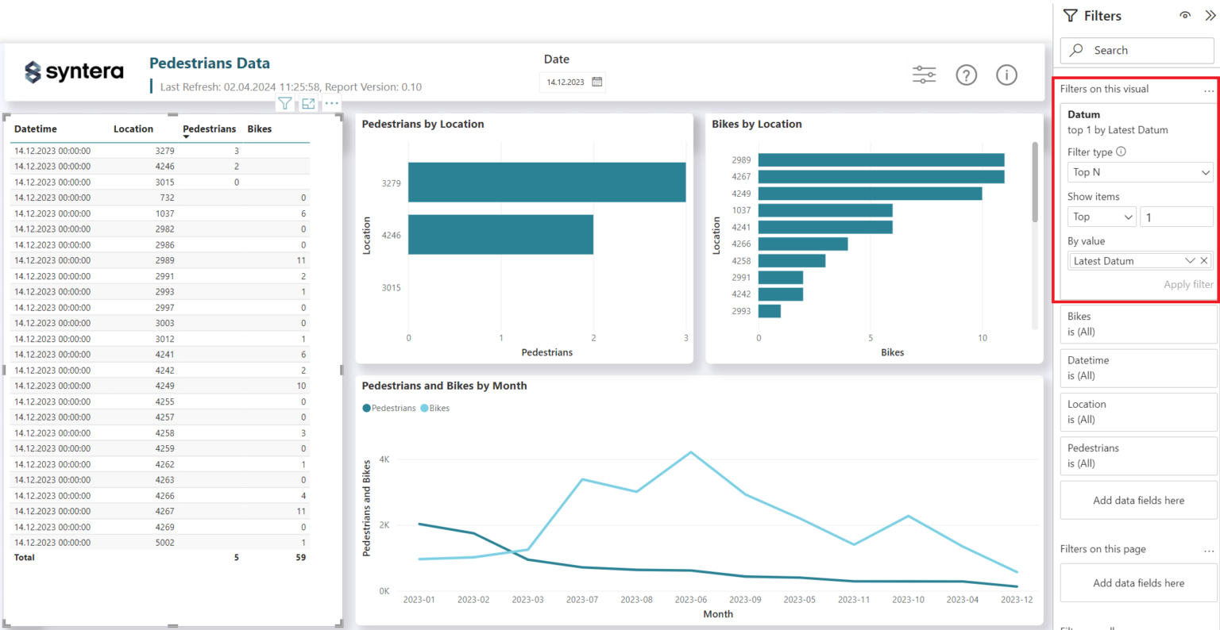The width and height of the screenshot is (1220, 630).
Task: Open the table visual's filter icon
Action: pyautogui.click(x=284, y=103)
